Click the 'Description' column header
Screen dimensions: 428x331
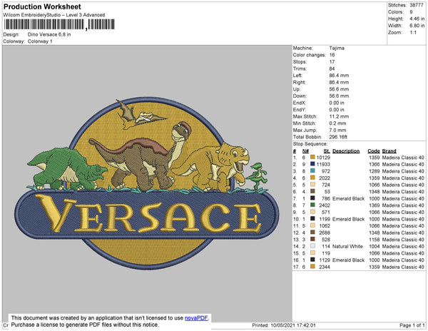pyautogui.click(x=346, y=151)
